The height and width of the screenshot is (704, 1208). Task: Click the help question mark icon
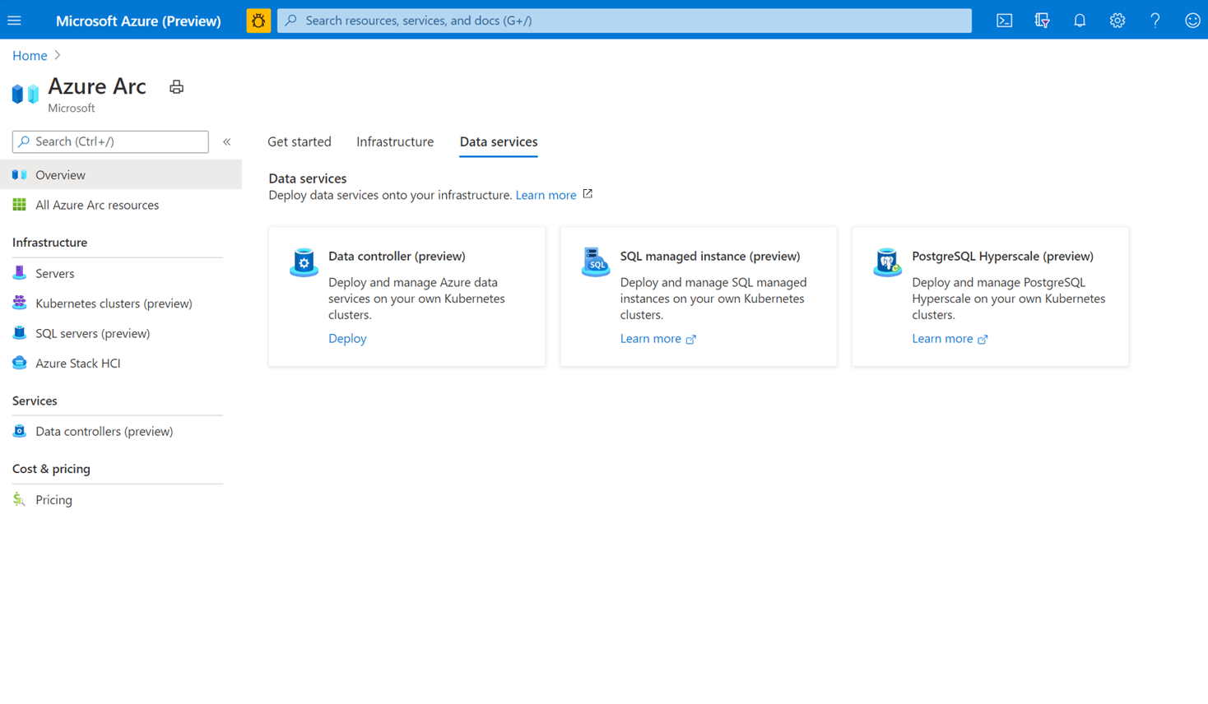click(1155, 21)
